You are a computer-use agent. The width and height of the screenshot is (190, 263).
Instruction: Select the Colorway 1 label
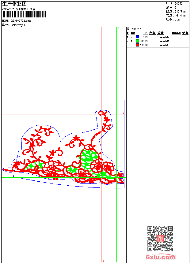(18, 25)
